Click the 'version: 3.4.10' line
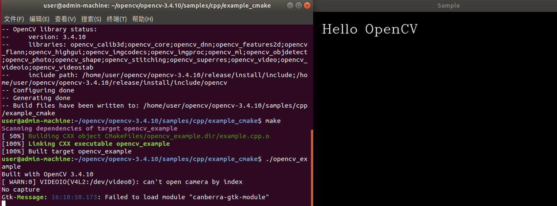Screen dimensions: 557x206 (44, 37)
